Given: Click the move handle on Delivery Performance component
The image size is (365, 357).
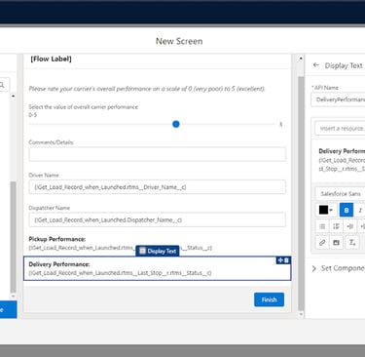Looking at the screenshot, I should point(280,260).
